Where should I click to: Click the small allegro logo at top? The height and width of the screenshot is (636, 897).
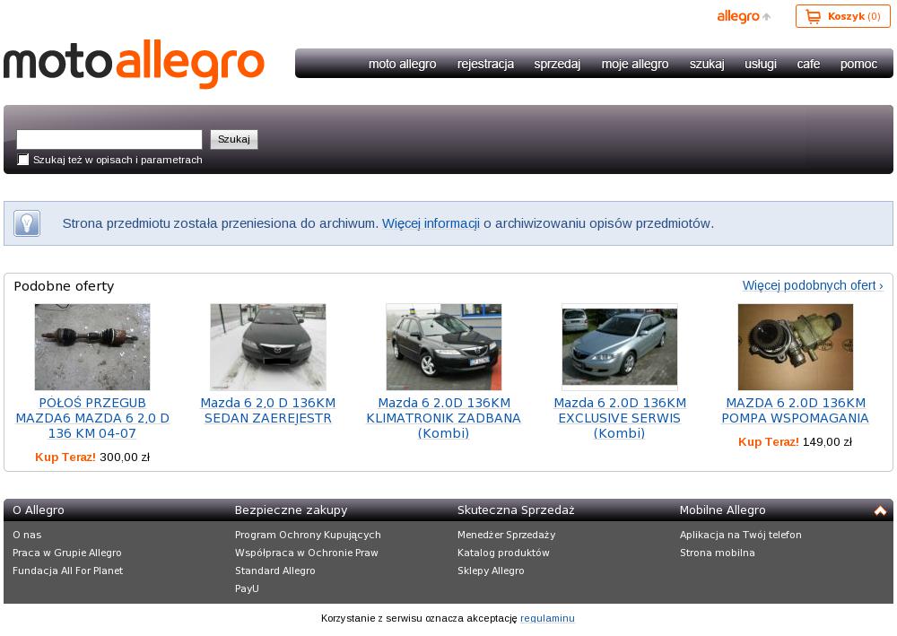[x=744, y=16]
